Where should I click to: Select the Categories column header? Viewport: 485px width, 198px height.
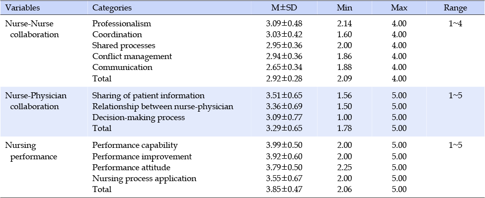pos(112,8)
